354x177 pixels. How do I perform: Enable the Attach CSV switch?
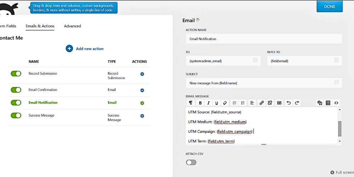[191, 162]
